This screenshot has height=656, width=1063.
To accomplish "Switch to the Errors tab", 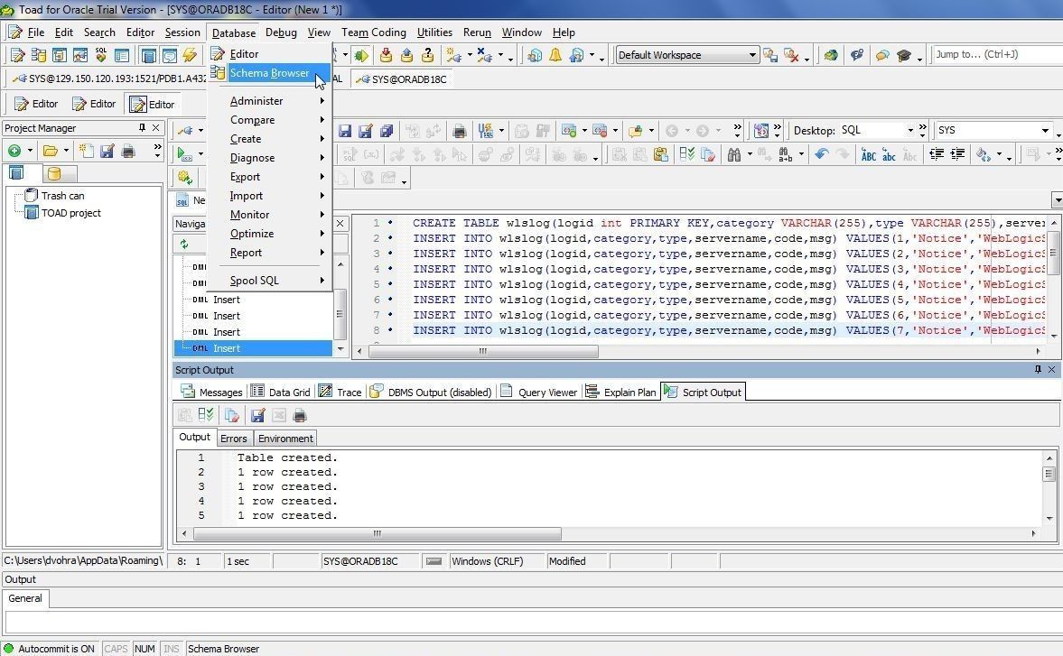I will [234, 438].
